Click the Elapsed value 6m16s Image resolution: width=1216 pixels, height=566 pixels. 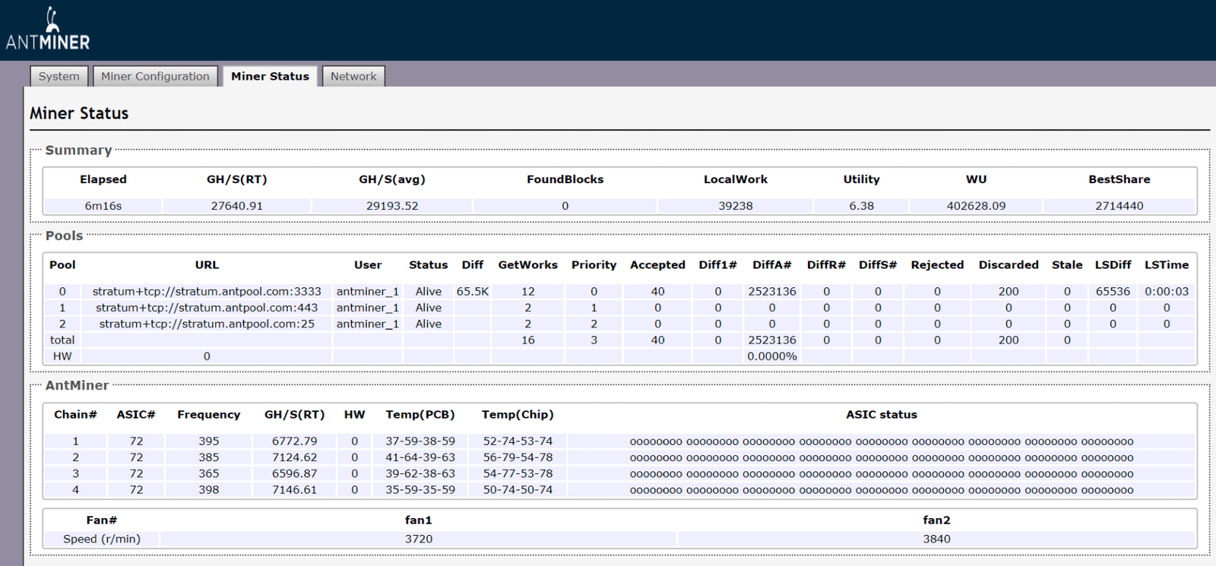click(x=103, y=206)
